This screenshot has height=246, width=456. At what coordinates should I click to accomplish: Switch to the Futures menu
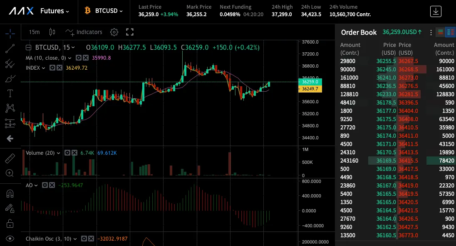point(55,11)
